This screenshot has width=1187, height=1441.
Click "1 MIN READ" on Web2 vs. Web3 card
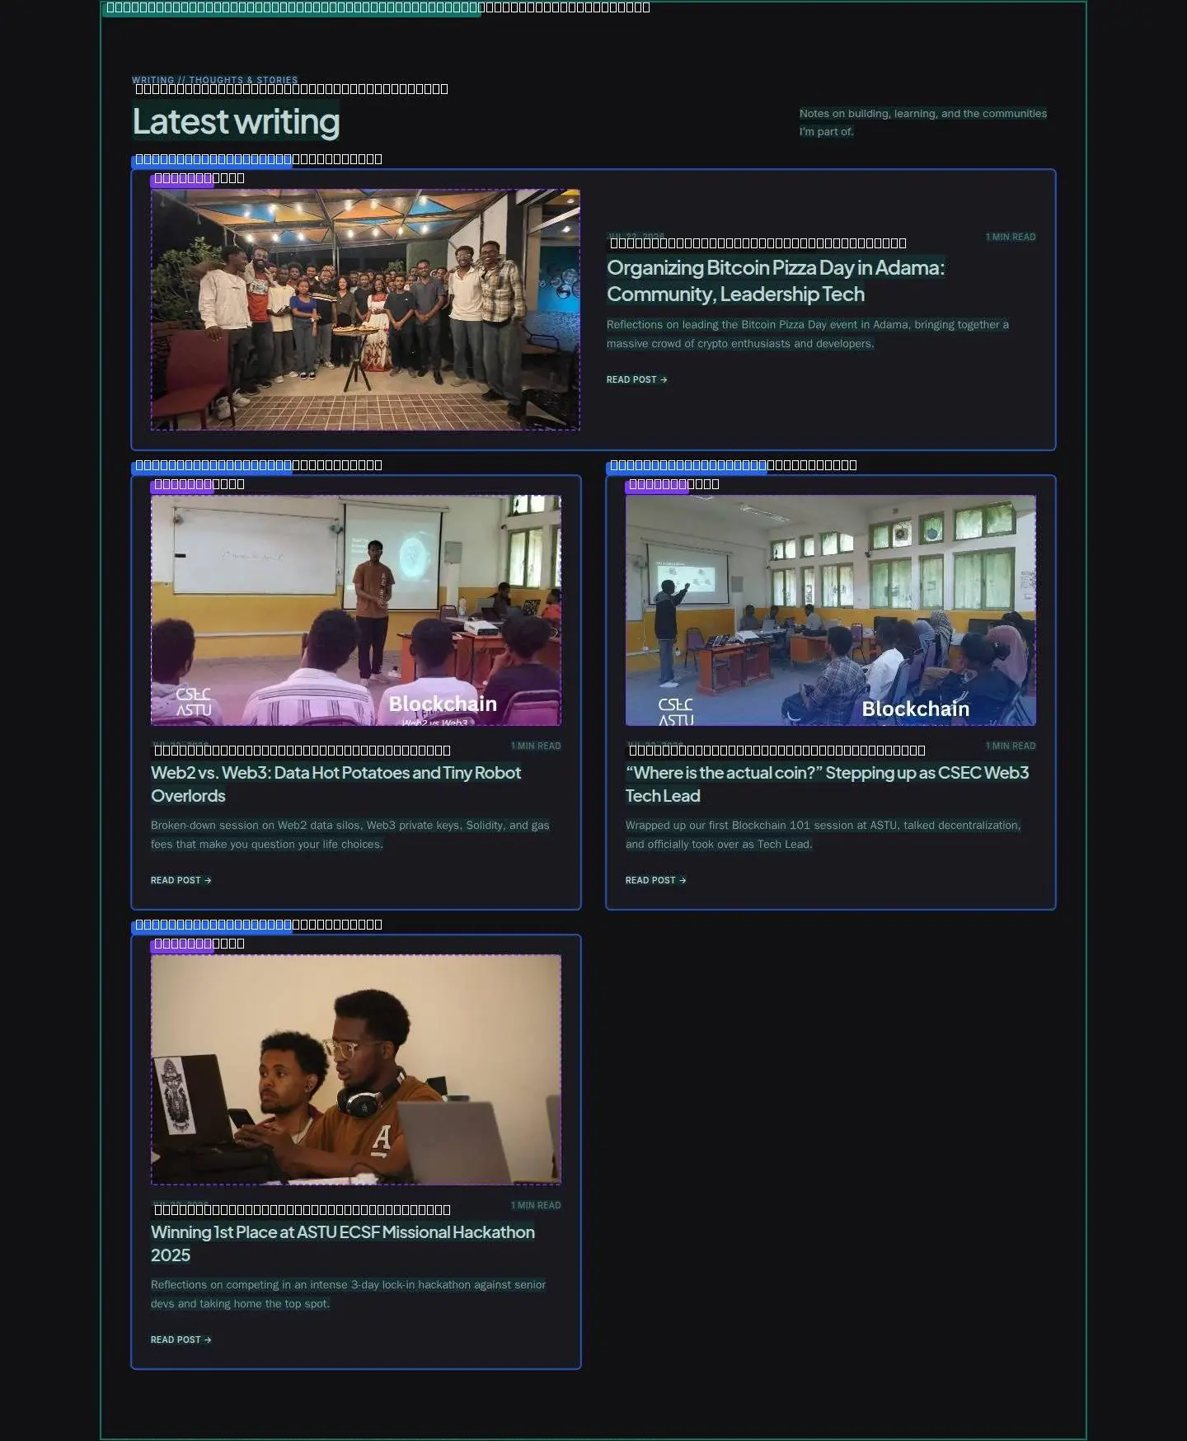click(x=536, y=746)
